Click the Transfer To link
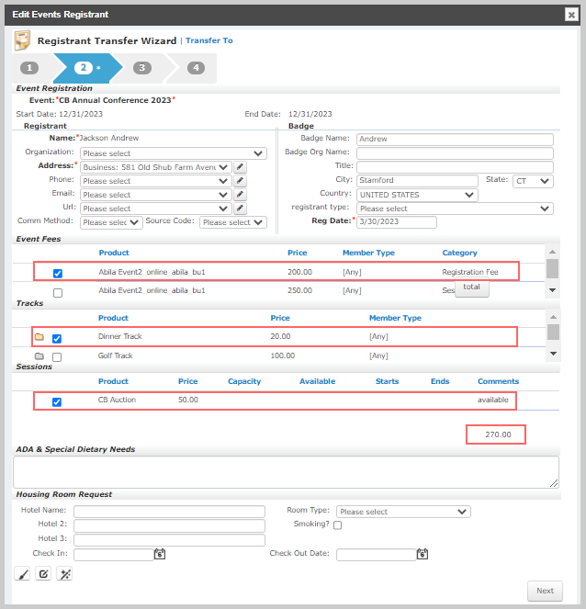586x609 pixels. click(x=208, y=40)
